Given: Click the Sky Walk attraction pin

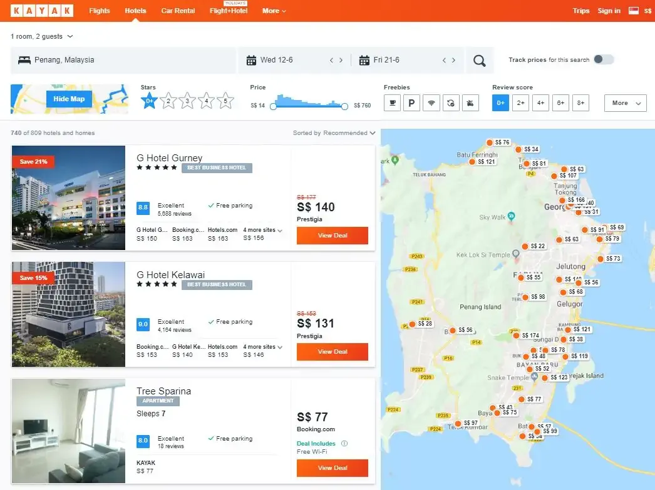Looking at the screenshot, I should point(512,216).
